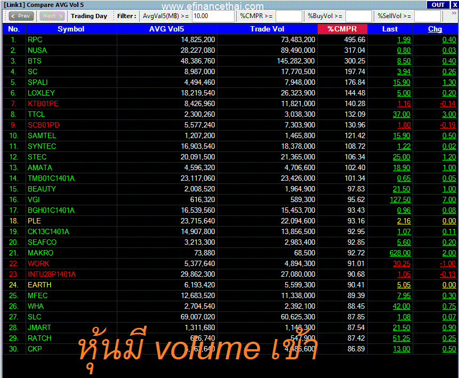Select the PLE symbol
459x378 pixels.
[34, 221]
